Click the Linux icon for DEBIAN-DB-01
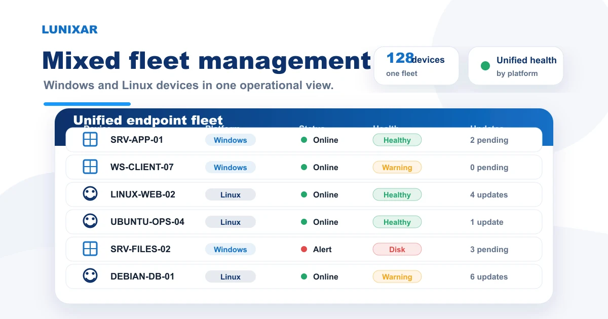This screenshot has height=319, width=608. pos(90,276)
